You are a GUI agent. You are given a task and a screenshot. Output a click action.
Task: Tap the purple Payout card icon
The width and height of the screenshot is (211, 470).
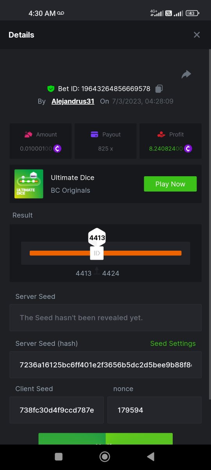(x=94, y=134)
